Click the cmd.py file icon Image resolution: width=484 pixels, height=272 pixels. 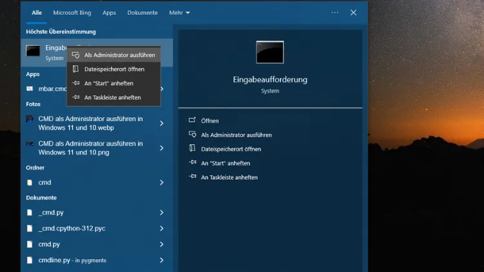29,244
